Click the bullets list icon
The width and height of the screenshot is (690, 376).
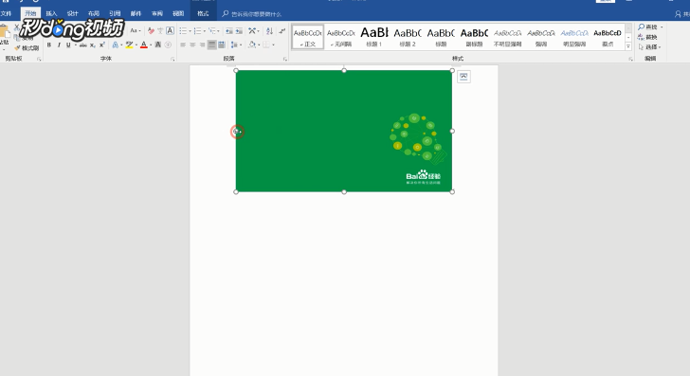pyautogui.click(x=183, y=31)
